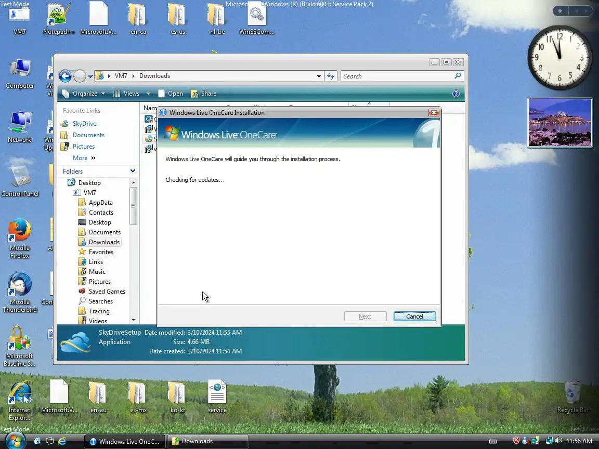Screen dimensions: 599x449
Task: Open the es-mx folder on desktop
Action: click(138, 397)
